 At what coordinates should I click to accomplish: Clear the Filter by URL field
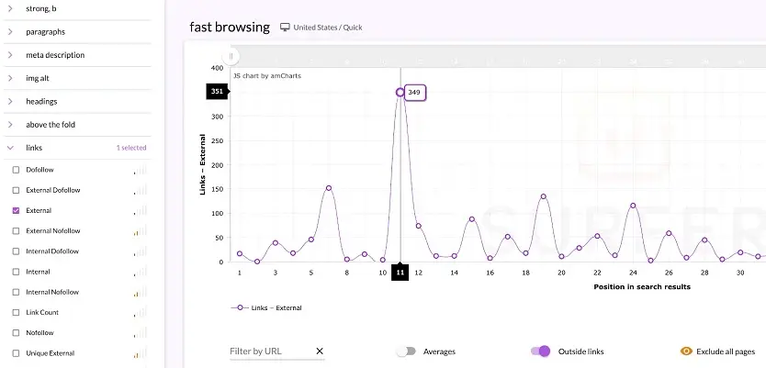320,351
